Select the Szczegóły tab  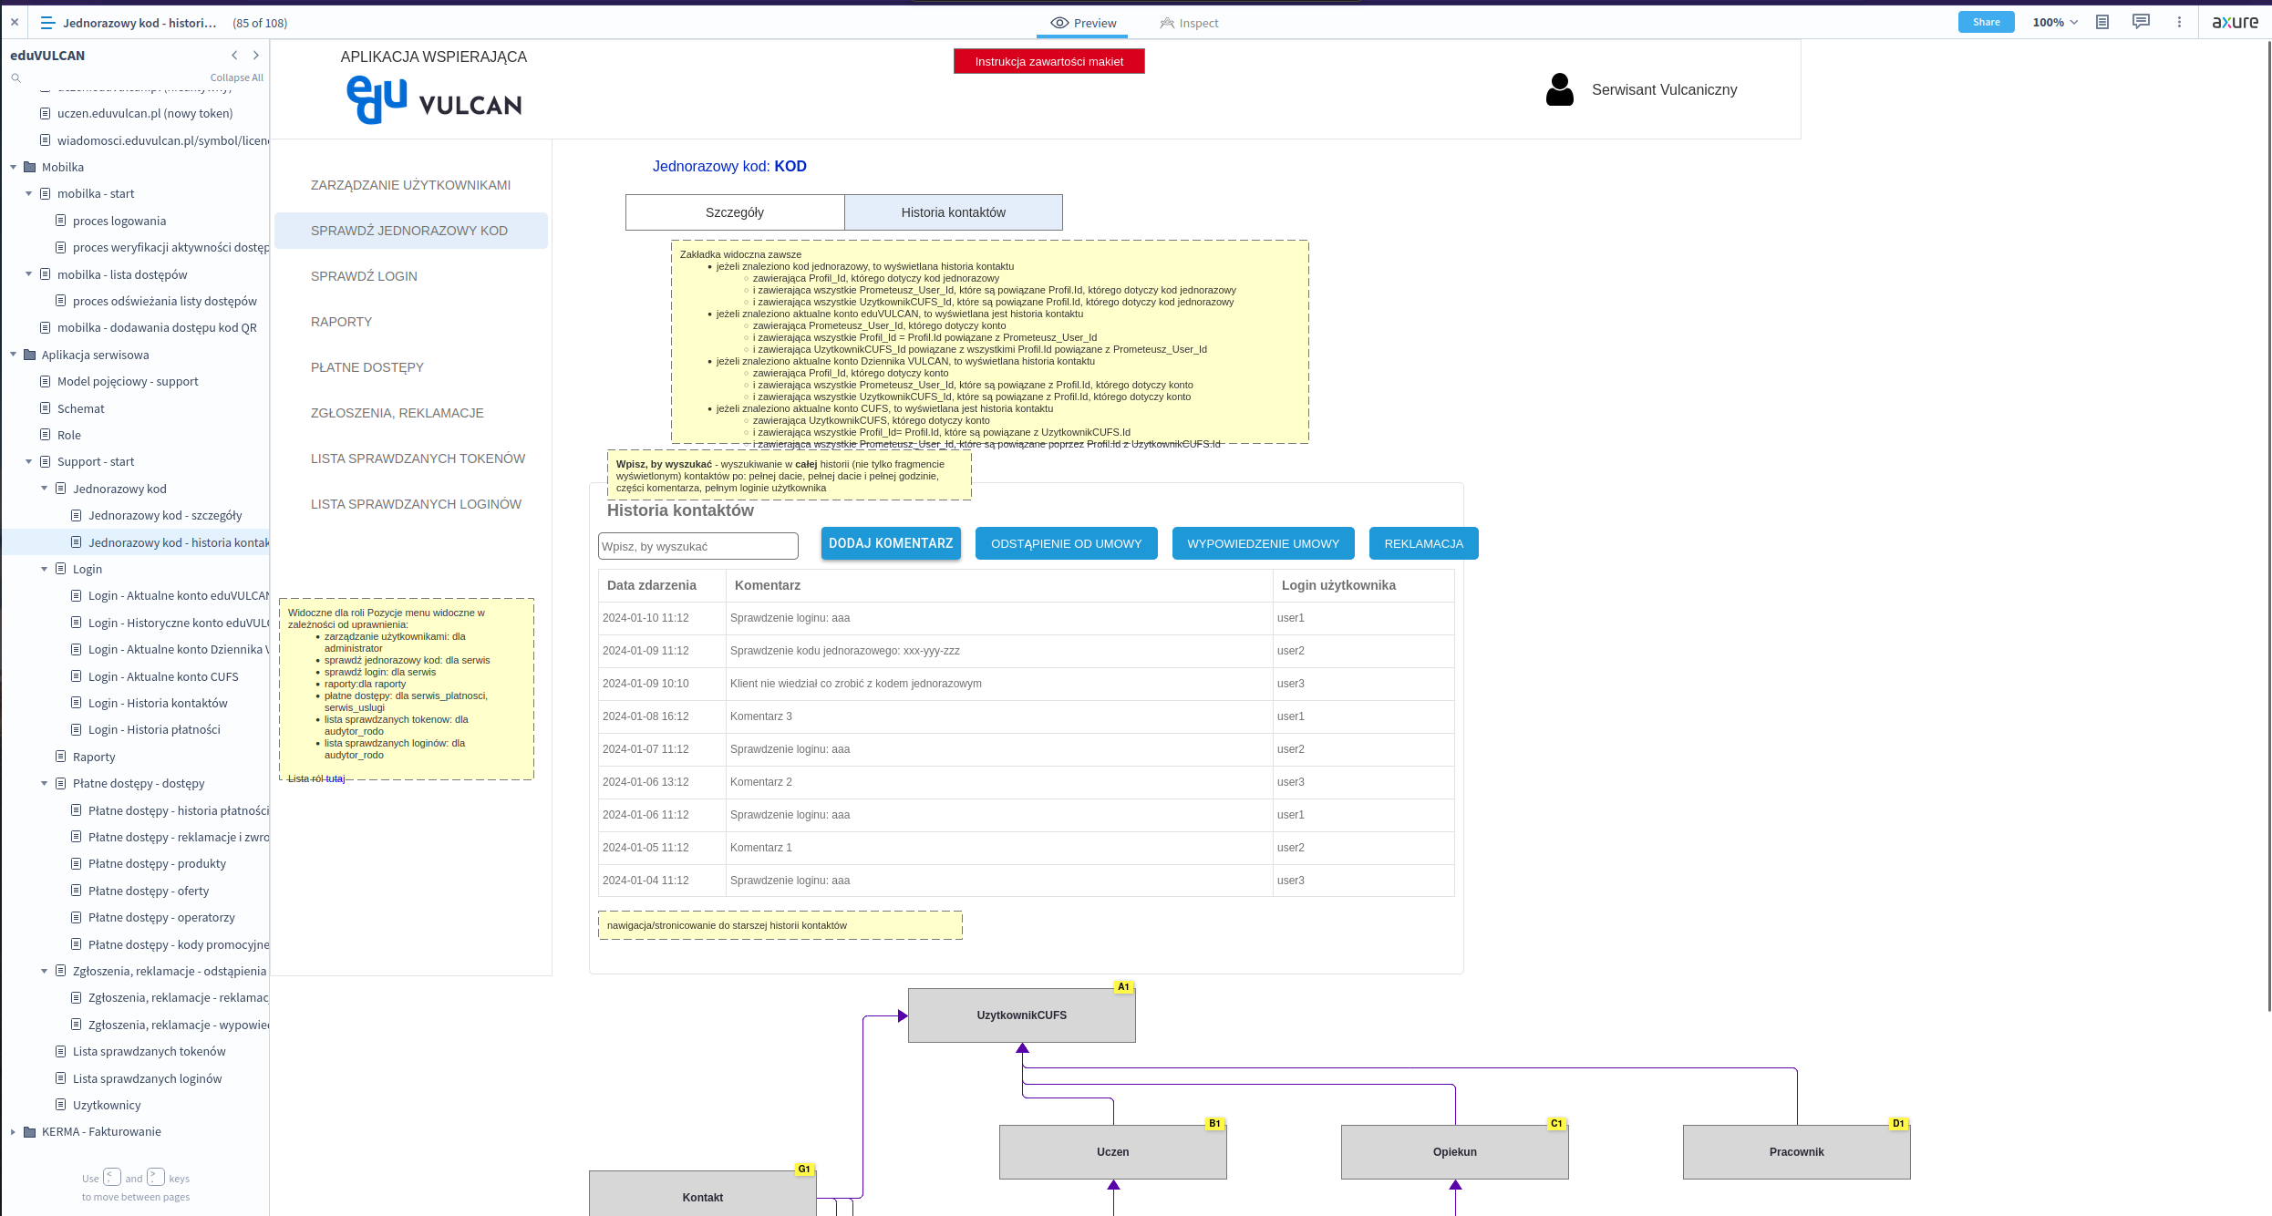(x=734, y=212)
